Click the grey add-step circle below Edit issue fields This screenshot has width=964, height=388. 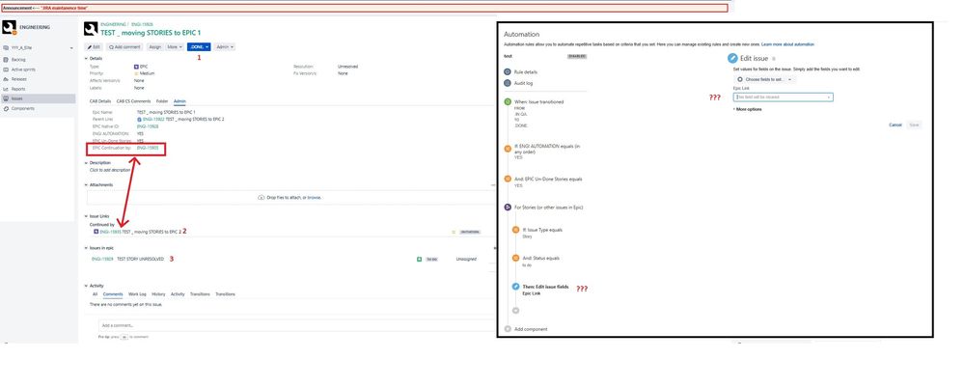coord(516,311)
